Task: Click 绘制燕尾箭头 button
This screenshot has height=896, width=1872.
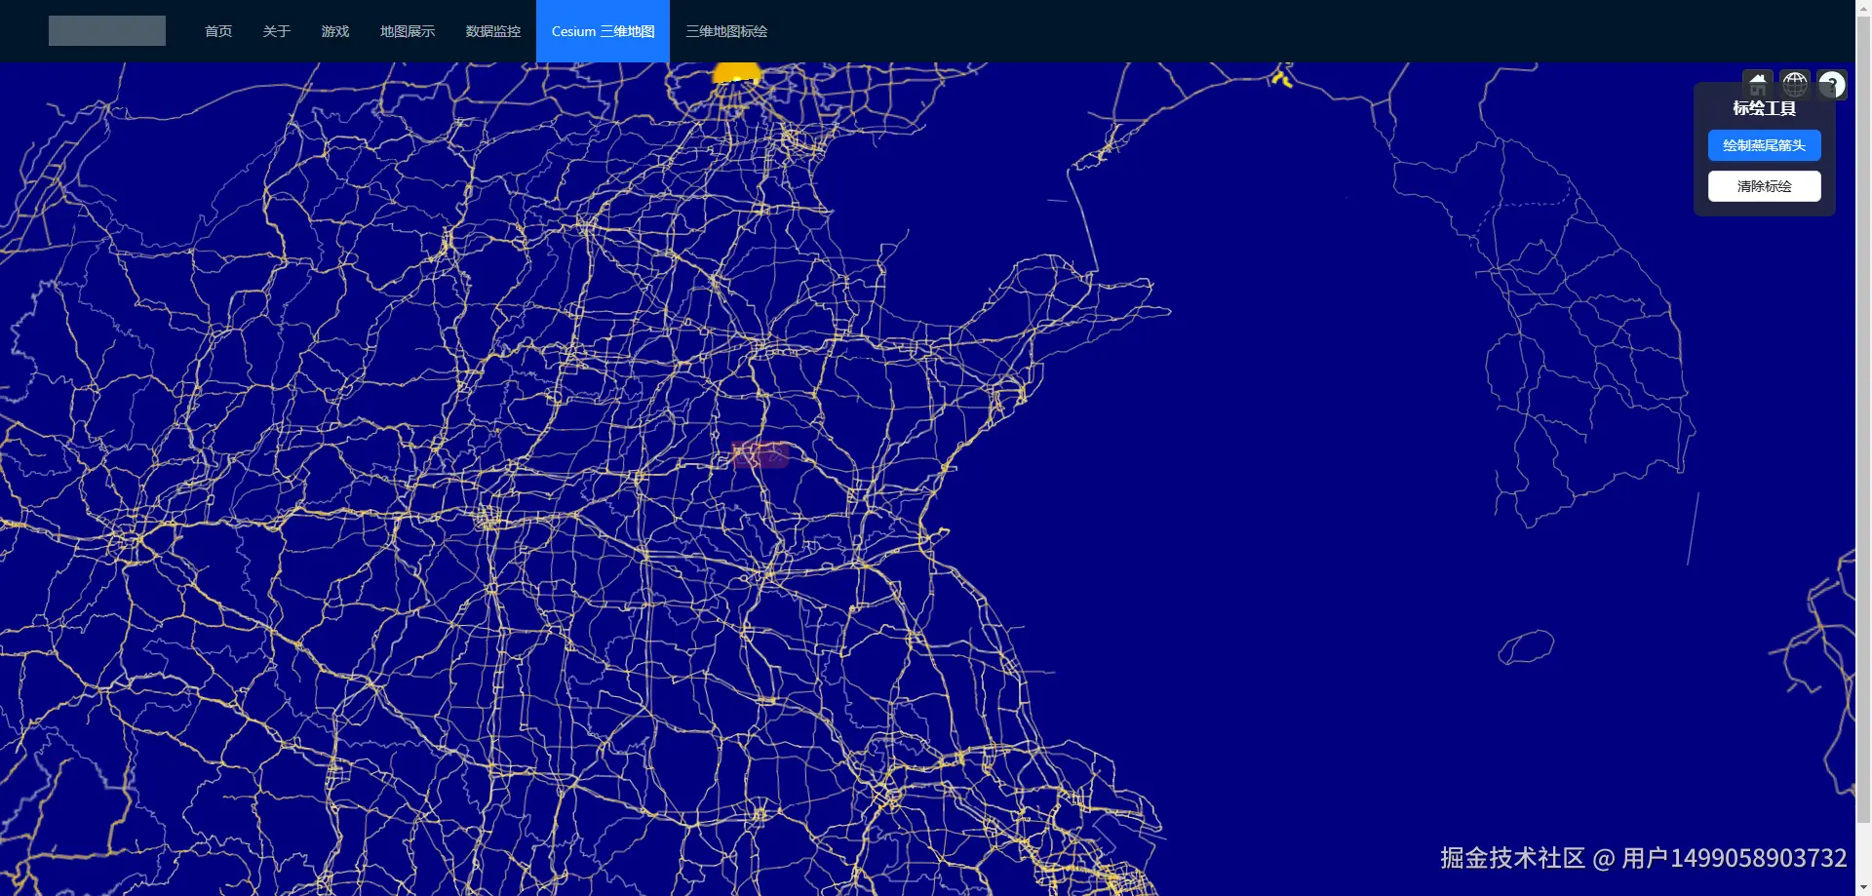Action: click(1764, 145)
